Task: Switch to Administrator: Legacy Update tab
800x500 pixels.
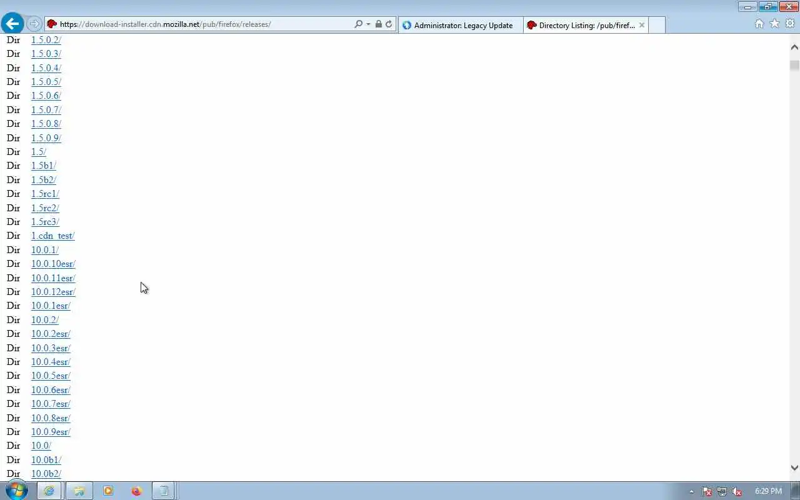Action: pyautogui.click(x=461, y=25)
